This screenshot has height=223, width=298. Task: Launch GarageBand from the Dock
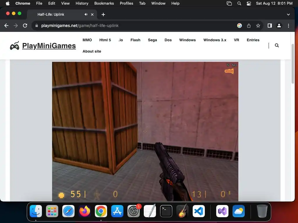pyautogui.click(x=182, y=211)
